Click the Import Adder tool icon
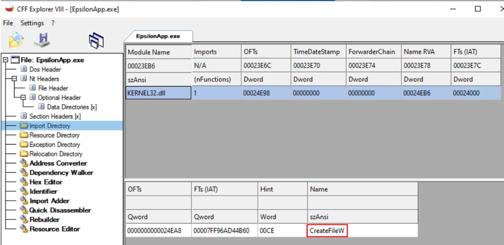 click(24, 201)
